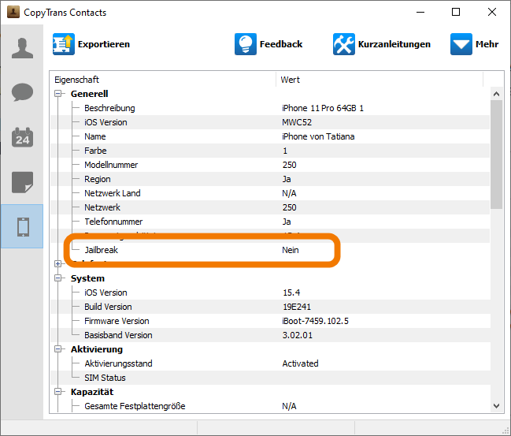Select the Aktivierungsstand row
The width and height of the screenshot is (511, 436).
coord(270,363)
